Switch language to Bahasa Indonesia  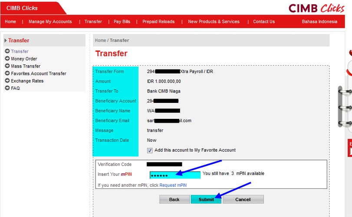[319, 22]
